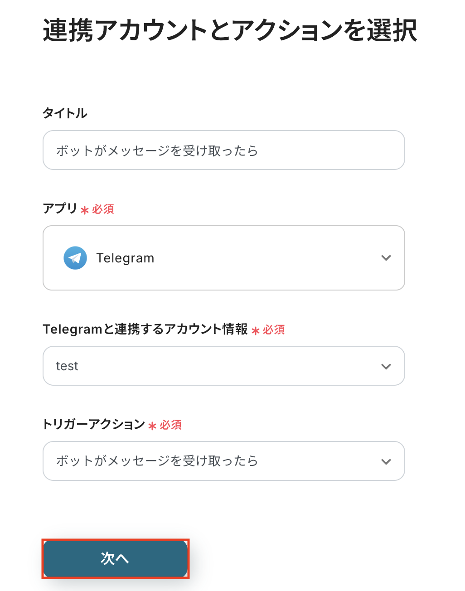
Task: Click the Telegramと連携するアカウント情報 label
Action: click(x=145, y=329)
